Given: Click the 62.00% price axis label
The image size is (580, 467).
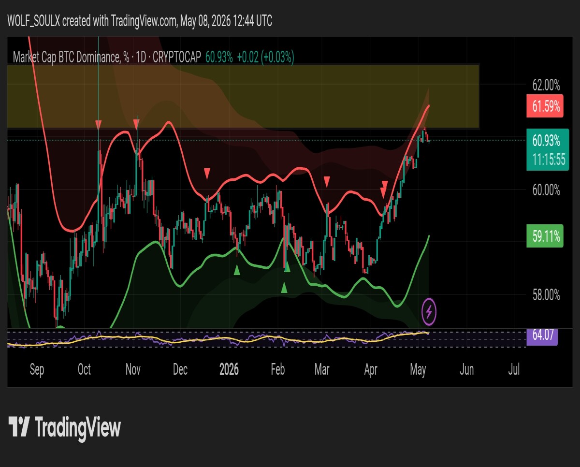Looking at the screenshot, I should tap(546, 86).
